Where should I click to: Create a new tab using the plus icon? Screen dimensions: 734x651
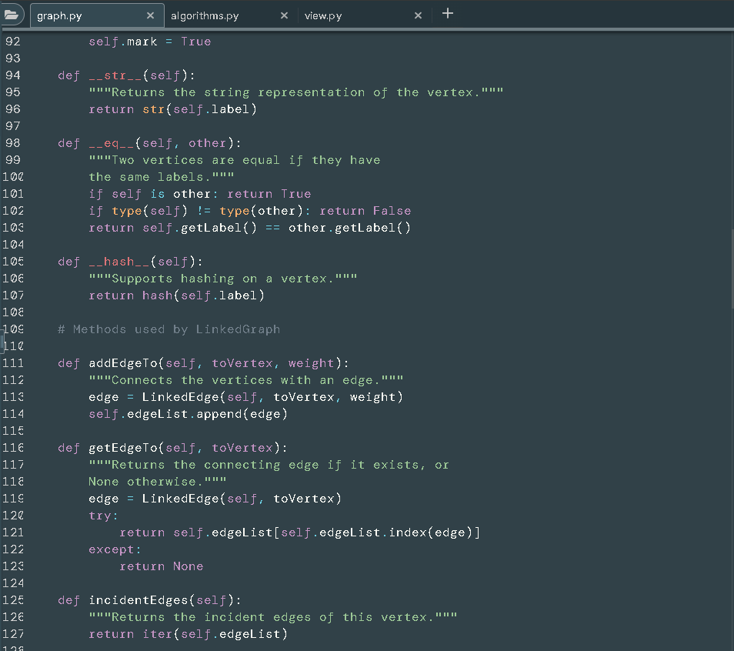[448, 14]
